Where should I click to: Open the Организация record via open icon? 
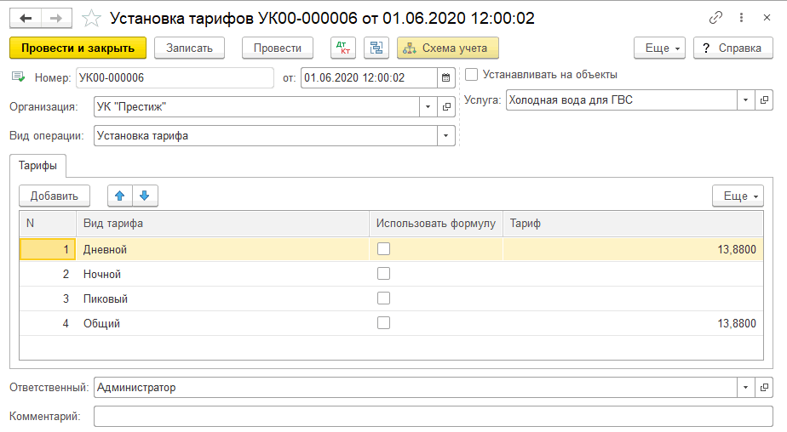(446, 107)
